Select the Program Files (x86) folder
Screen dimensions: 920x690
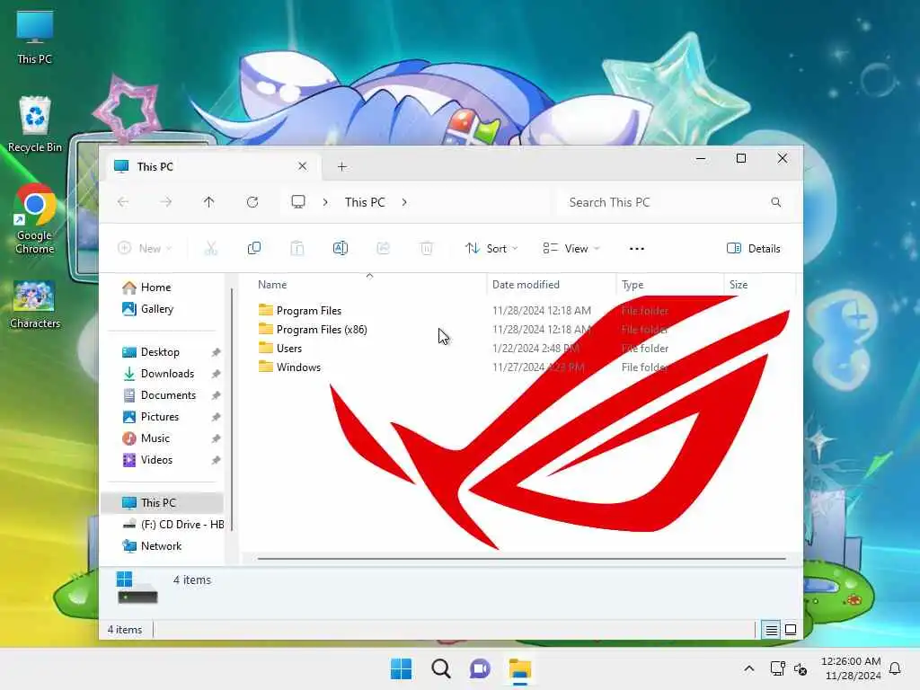point(312,329)
